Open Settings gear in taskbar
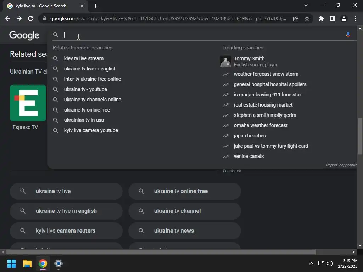This screenshot has height=272, width=363. tap(58, 263)
